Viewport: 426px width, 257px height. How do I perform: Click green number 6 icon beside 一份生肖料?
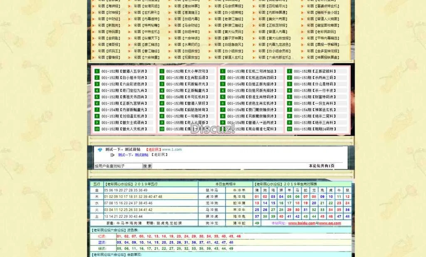289,104
